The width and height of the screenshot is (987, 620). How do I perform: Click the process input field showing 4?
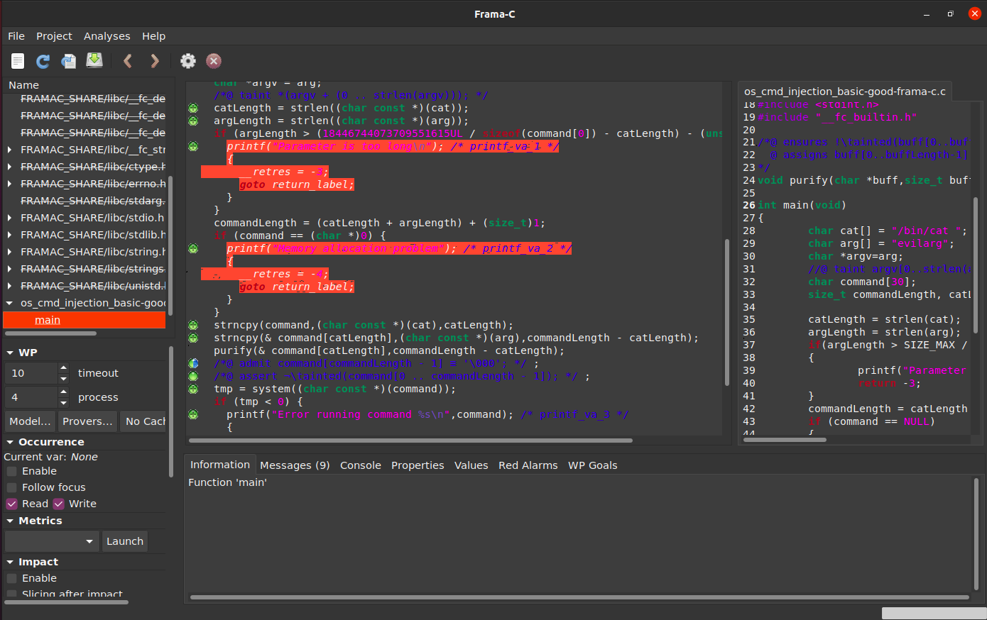pyautogui.click(x=31, y=397)
